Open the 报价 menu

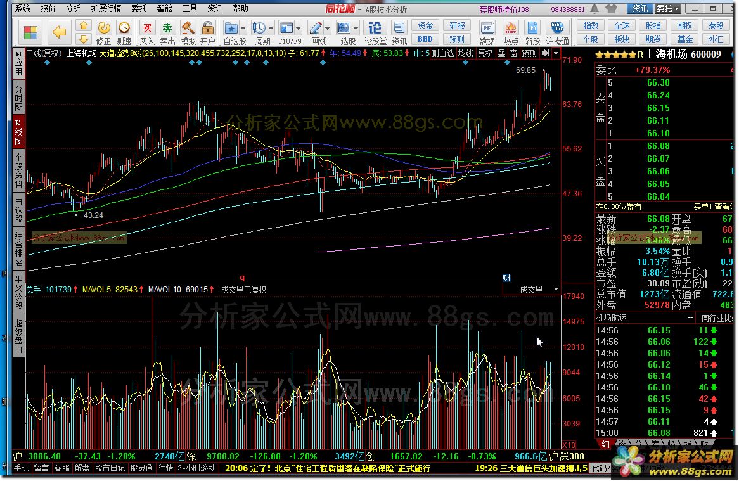tap(48, 8)
